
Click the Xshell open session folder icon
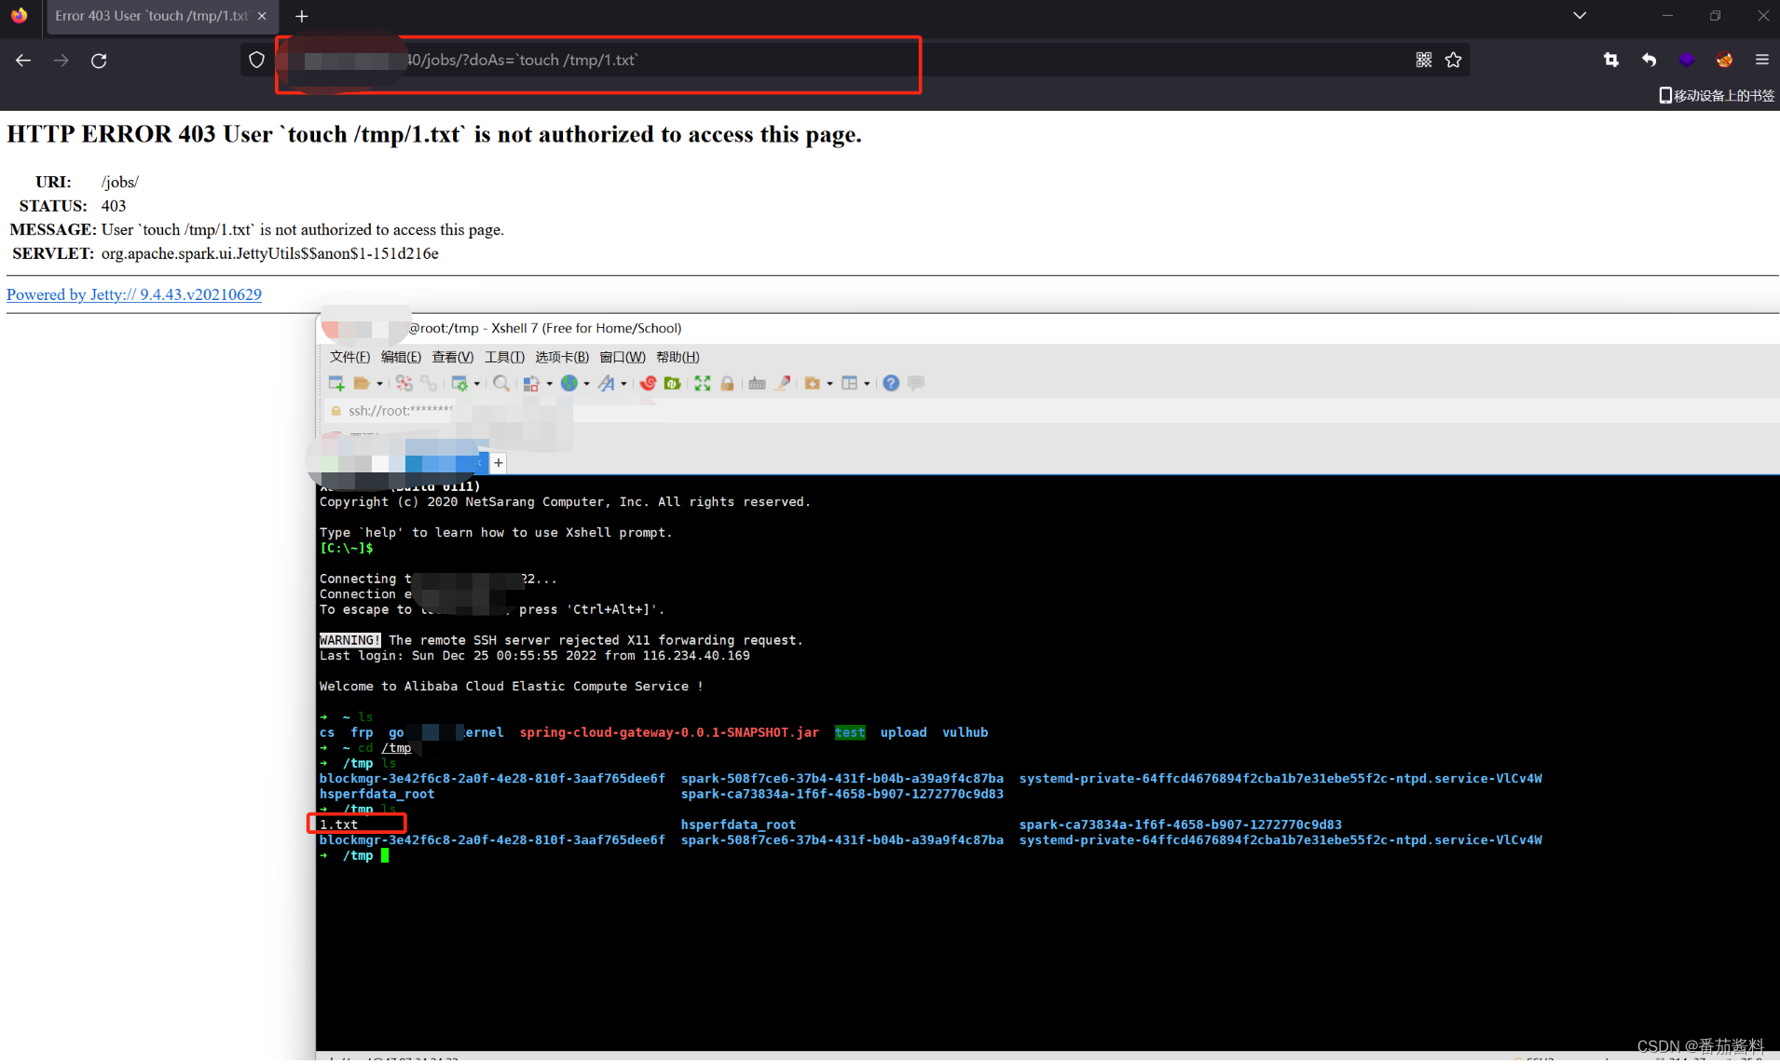pos(362,383)
